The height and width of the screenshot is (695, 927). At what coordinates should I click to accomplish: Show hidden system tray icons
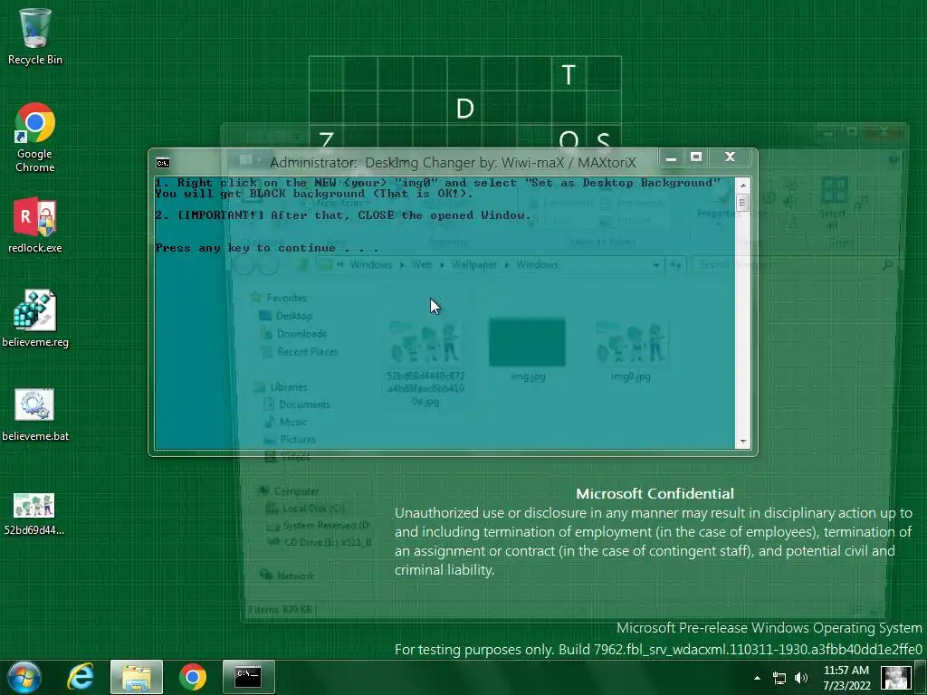758,678
